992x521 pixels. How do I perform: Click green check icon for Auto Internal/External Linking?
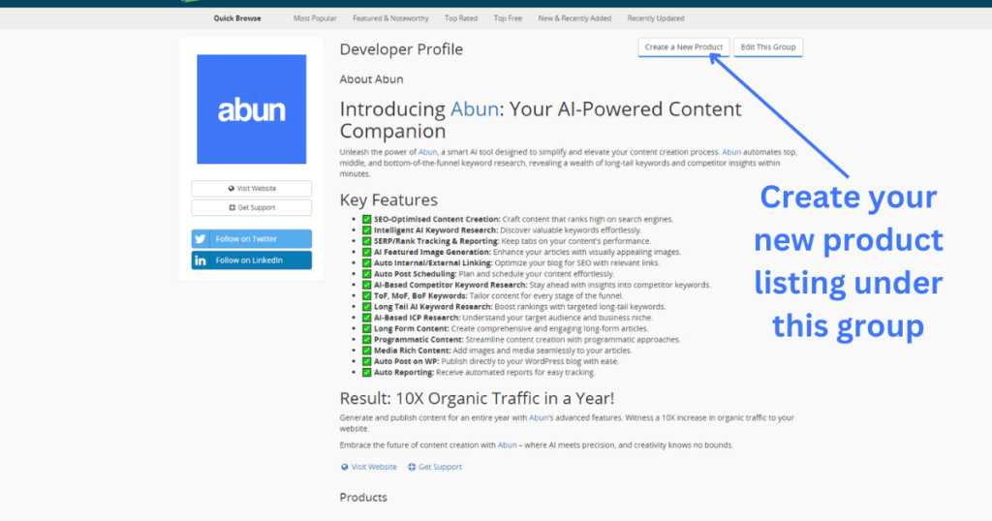tap(366, 263)
